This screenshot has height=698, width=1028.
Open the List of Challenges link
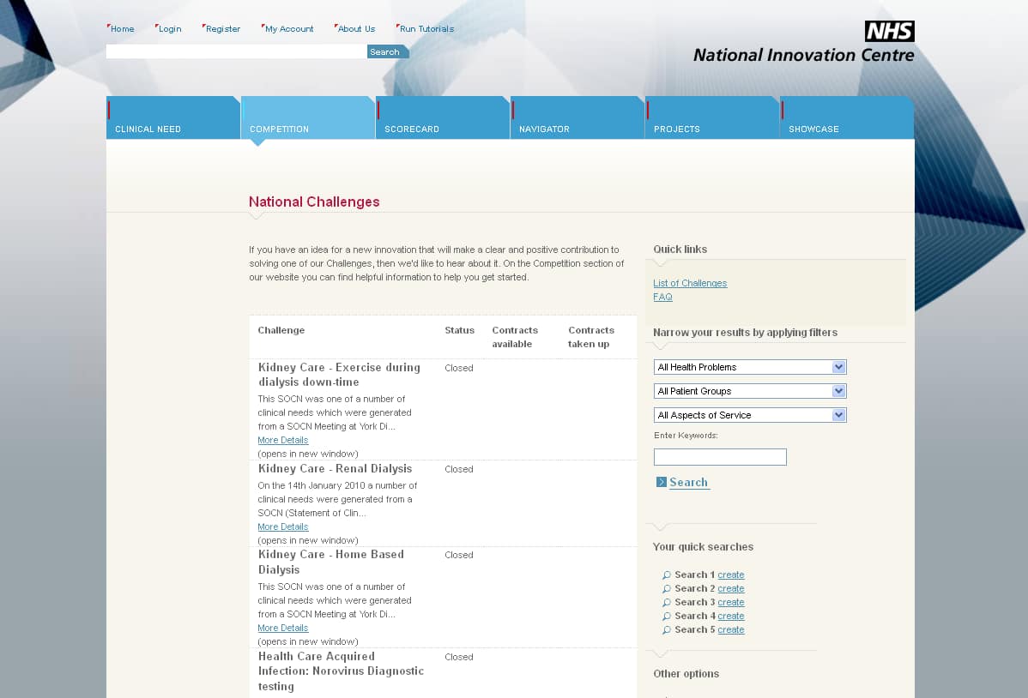click(x=690, y=283)
